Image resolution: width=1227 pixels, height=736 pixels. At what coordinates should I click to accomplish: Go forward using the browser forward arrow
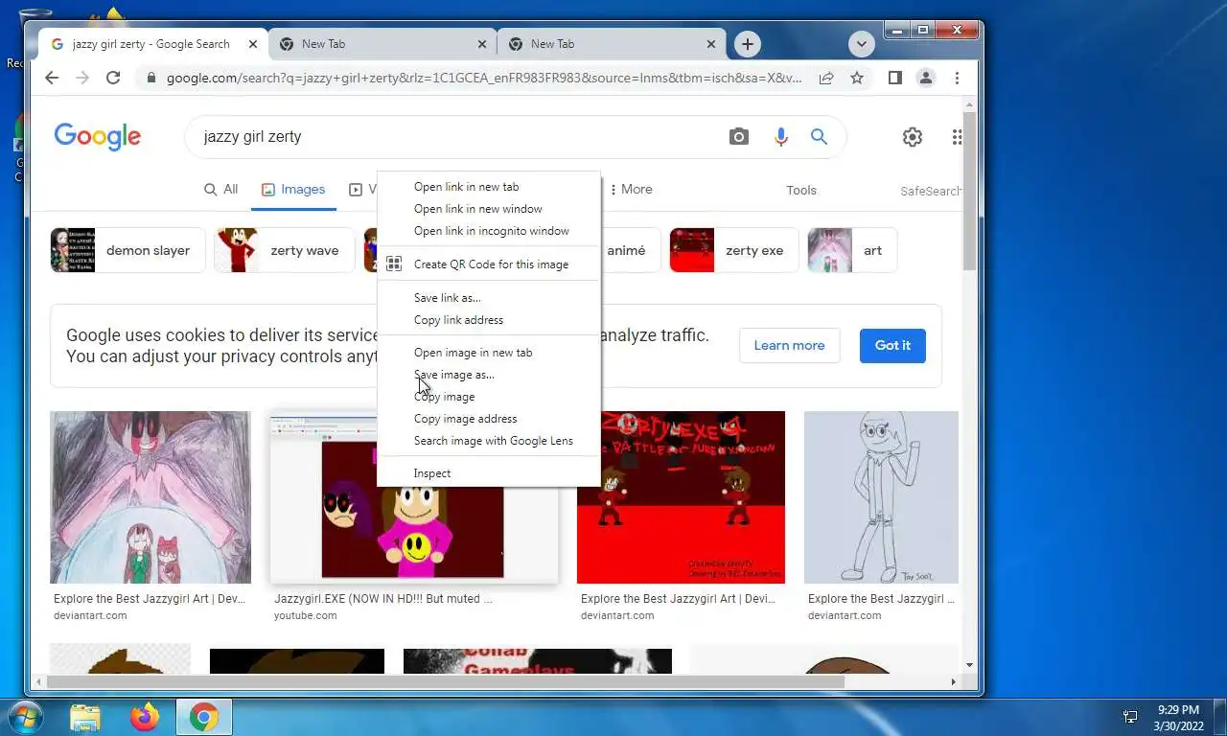pos(82,78)
